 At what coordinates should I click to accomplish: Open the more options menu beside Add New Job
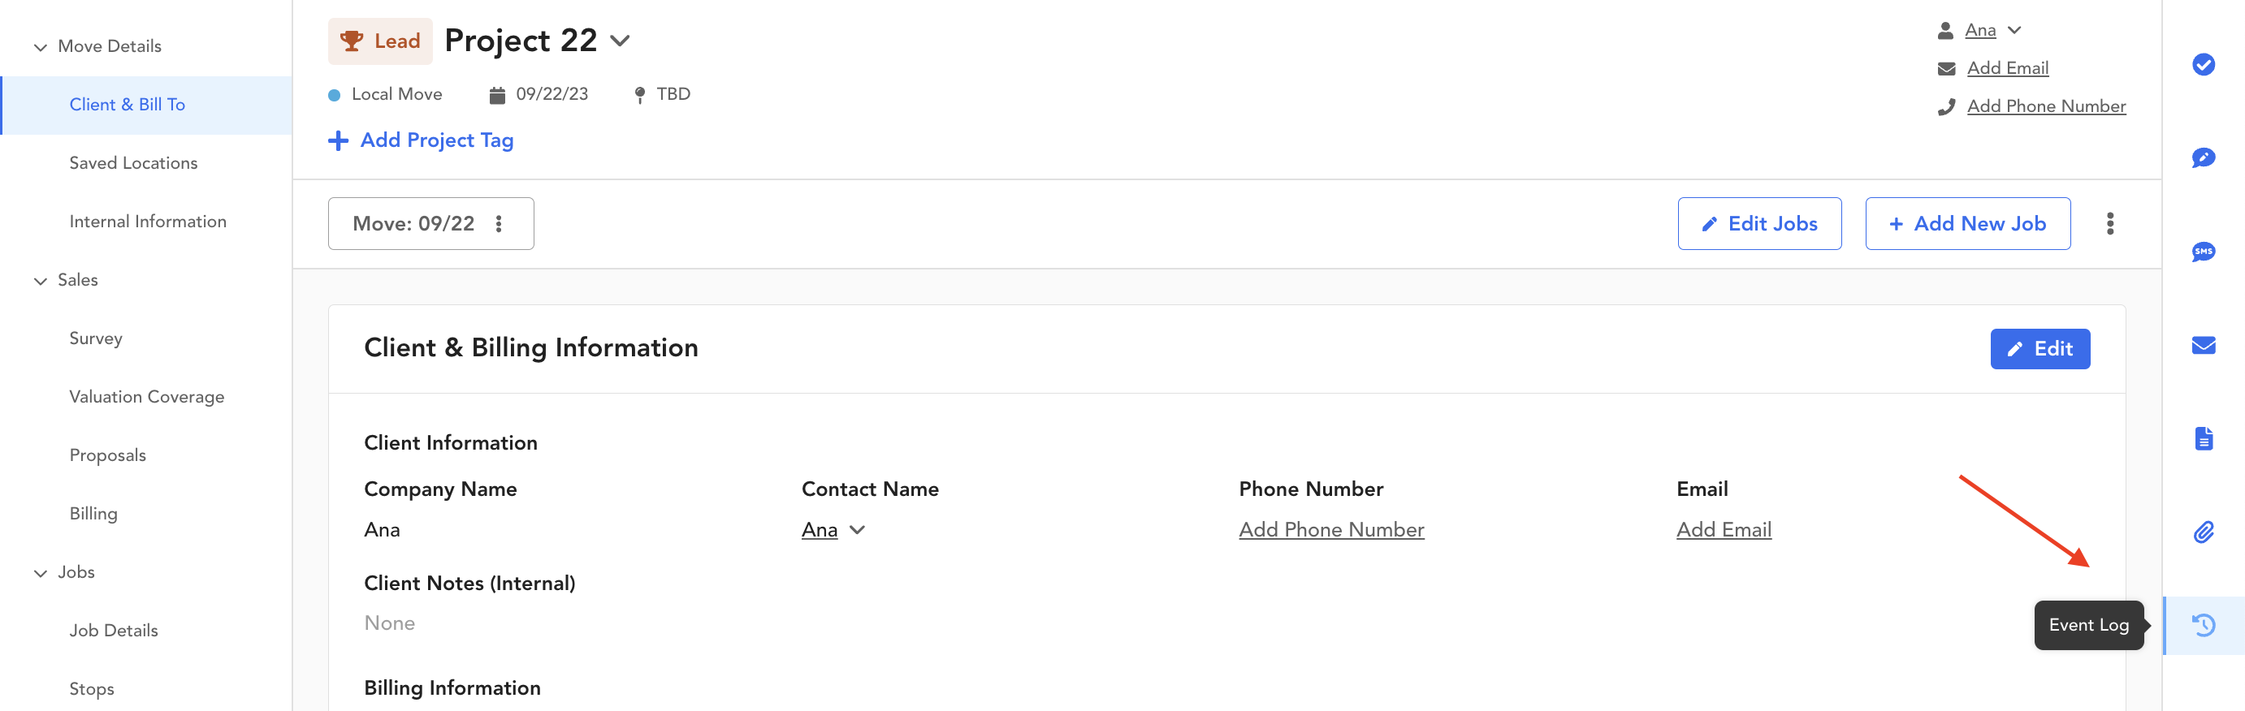[x=2110, y=224]
